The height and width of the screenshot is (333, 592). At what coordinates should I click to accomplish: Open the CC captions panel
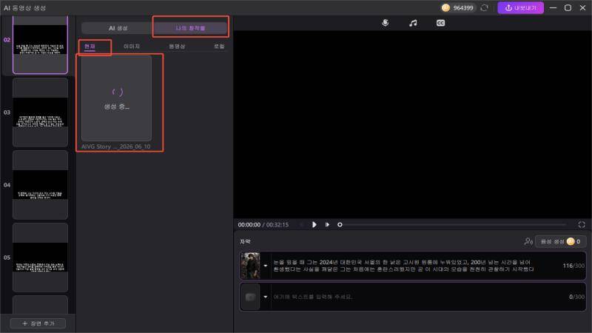pos(440,23)
